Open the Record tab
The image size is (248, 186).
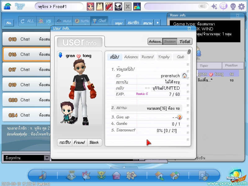pos(148,57)
